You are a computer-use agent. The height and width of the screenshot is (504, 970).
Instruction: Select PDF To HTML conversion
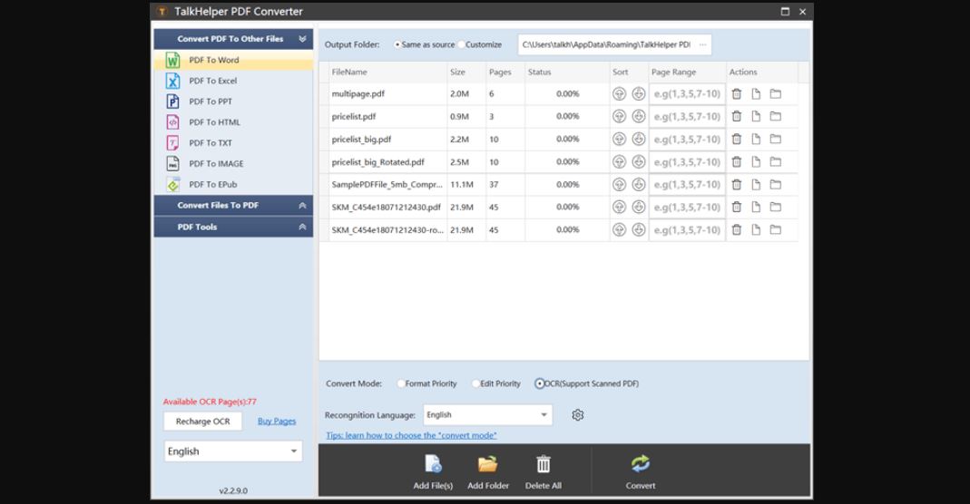tap(233, 122)
